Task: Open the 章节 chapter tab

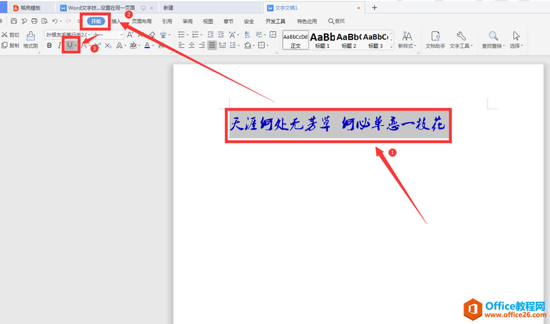Action: click(x=228, y=21)
